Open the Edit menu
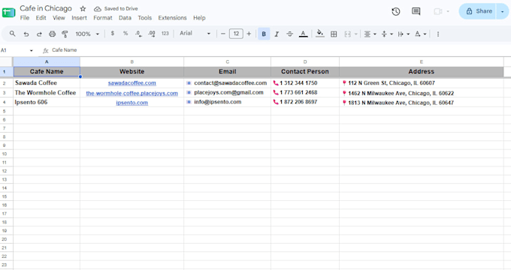 [x=41, y=18]
